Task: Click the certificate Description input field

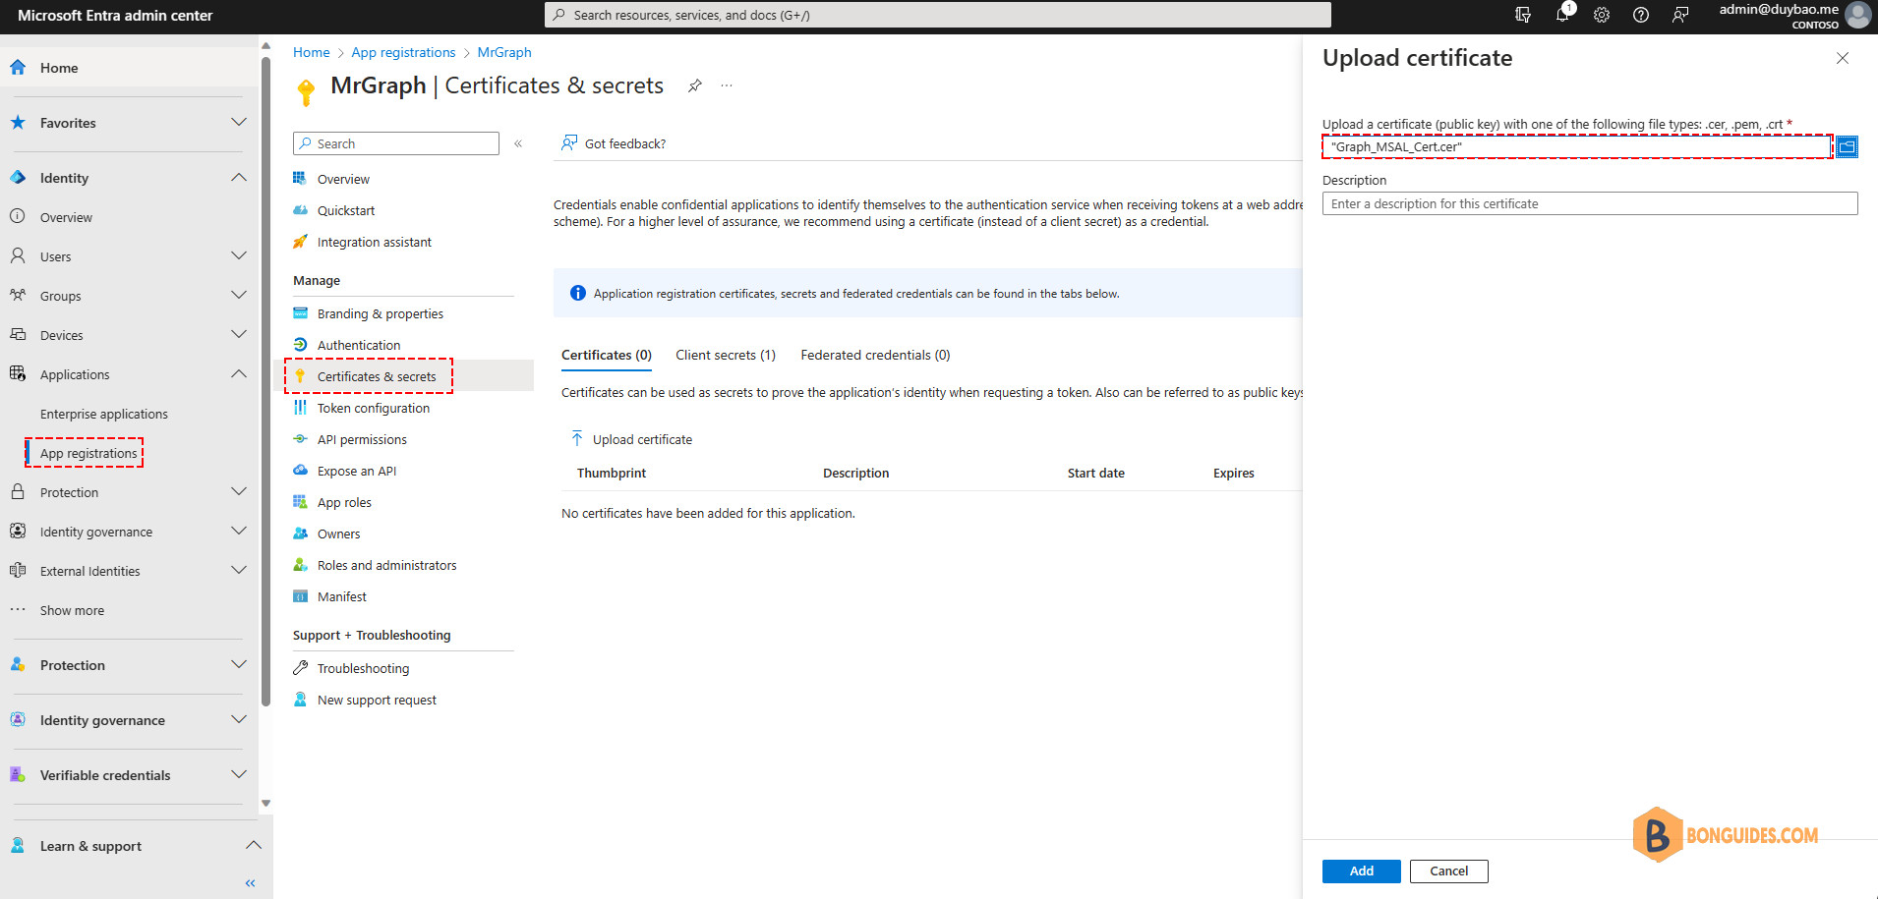Action: coord(1590,203)
